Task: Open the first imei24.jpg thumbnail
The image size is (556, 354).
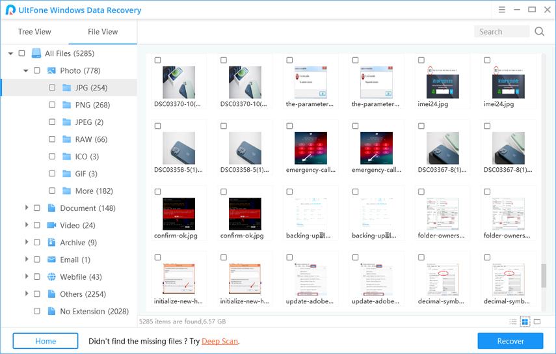Action: pyautogui.click(x=443, y=82)
